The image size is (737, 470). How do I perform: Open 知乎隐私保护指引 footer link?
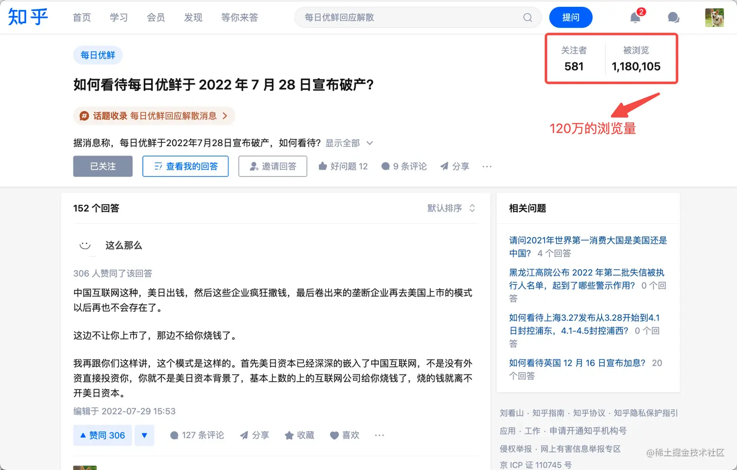pyautogui.click(x=646, y=413)
